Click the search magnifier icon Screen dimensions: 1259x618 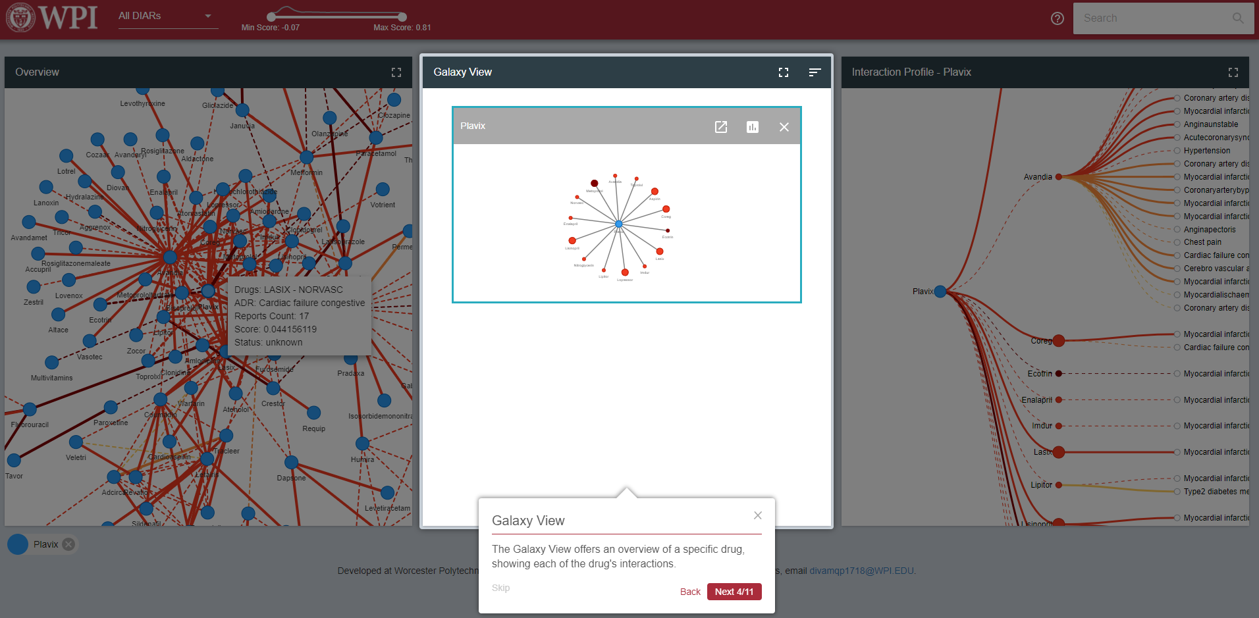point(1239,18)
